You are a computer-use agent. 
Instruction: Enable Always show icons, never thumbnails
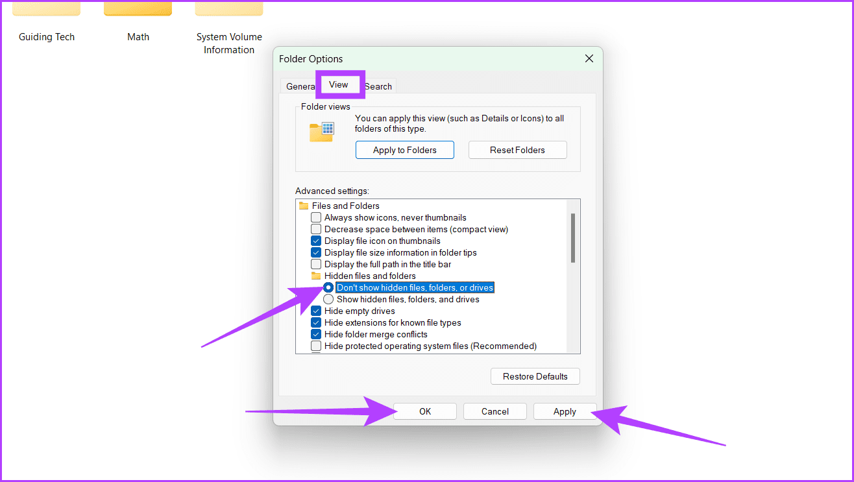tap(316, 218)
